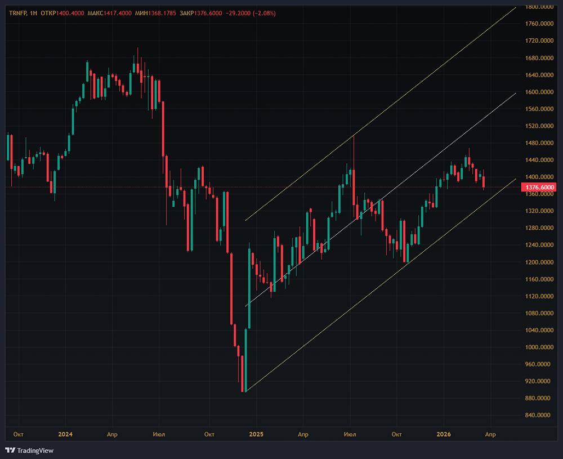Select the 2026 year marker on time axis
The height and width of the screenshot is (459, 563).
point(444,434)
